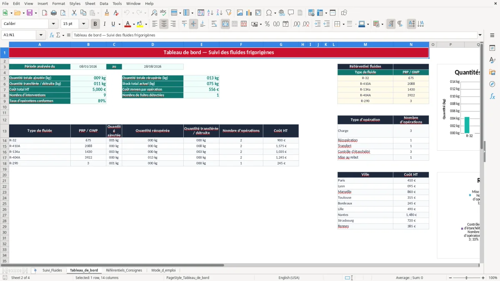Click Format as Percent icon
This screenshot has height=281, width=500.
coord(267,24)
